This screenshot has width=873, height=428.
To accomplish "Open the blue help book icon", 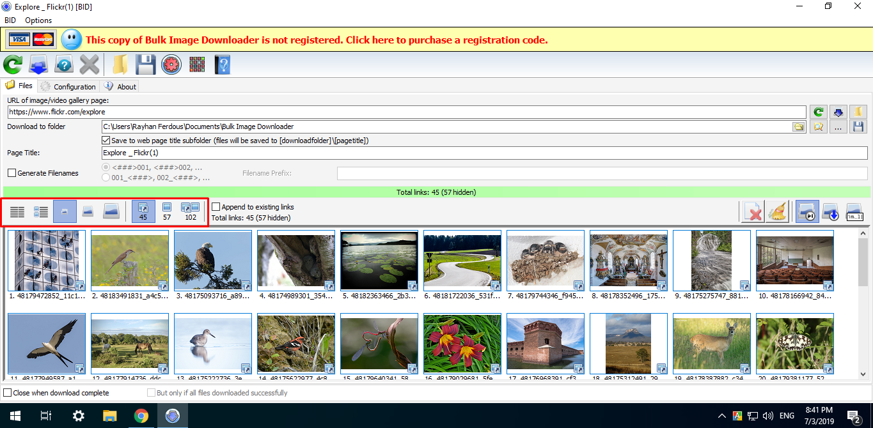I will point(221,65).
